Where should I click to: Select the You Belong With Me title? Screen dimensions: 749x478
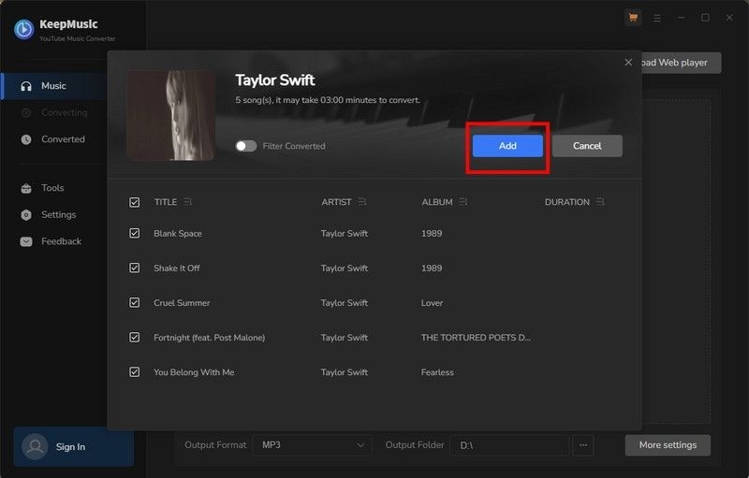194,372
